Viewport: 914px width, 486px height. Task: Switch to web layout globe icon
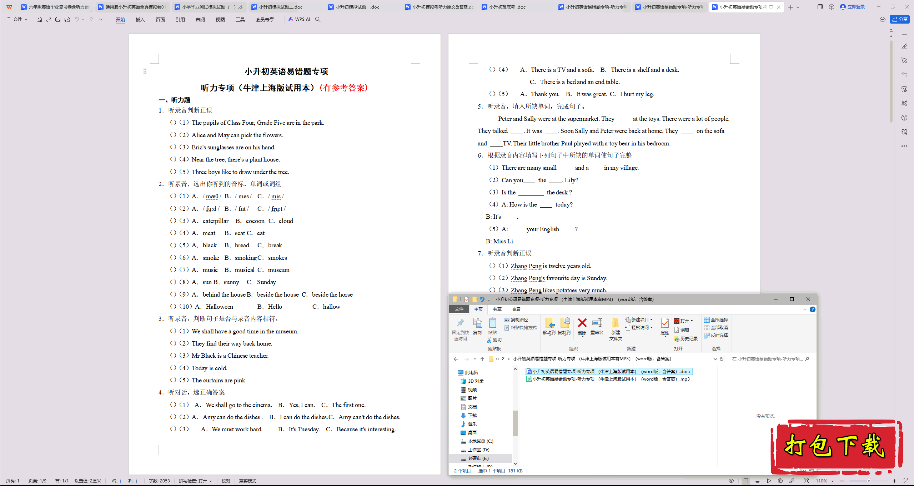pyautogui.click(x=780, y=481)
